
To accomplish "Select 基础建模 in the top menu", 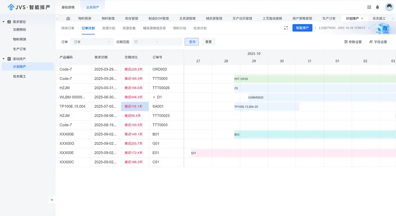I will point(68,7).
